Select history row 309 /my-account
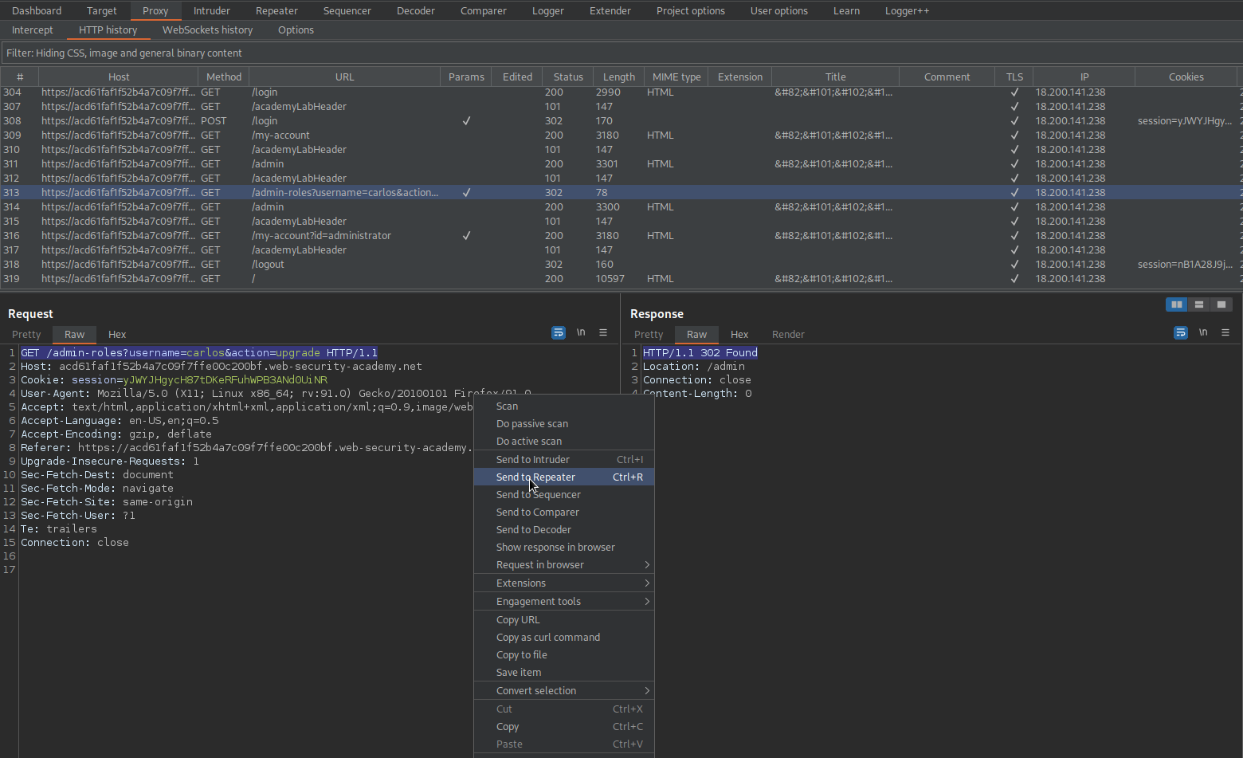The height and width of the screenshot is (758, 1243). click(x=621, y=135)
